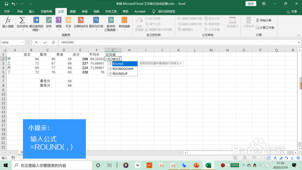This screenshot has height=170, width=302.
Task: Switch to the Insert tab (插入)
Action: 32,11
